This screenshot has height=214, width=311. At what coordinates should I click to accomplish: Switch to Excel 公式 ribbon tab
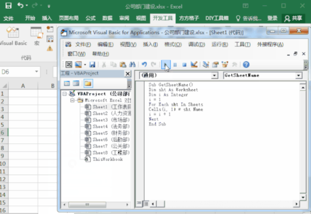pyautogui.click(x=91, y=18)
